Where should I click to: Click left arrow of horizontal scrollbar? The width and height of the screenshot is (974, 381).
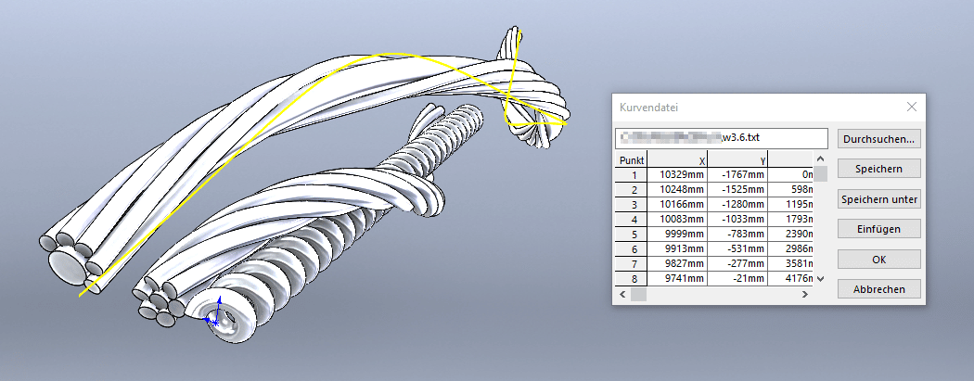pos(621,295)
